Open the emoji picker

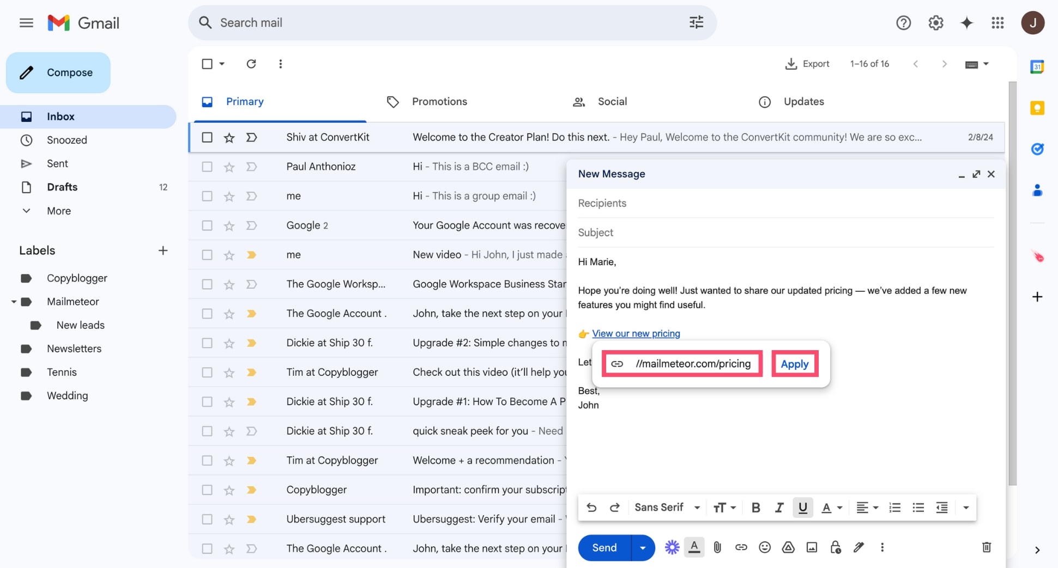[764, 547]
